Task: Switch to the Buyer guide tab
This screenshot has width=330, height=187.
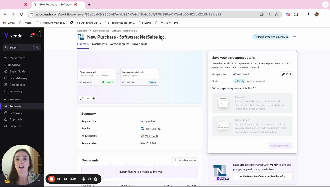Action: pyautogui.click(x=140, y=44)
